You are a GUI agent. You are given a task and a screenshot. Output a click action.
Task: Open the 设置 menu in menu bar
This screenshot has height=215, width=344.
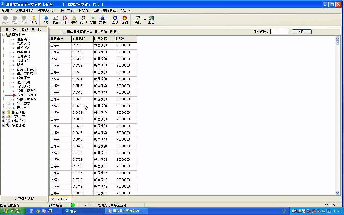[x=84, y=11]
